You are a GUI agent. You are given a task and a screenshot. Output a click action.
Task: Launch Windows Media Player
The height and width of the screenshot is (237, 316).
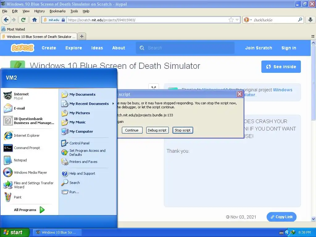pos(29,173)
